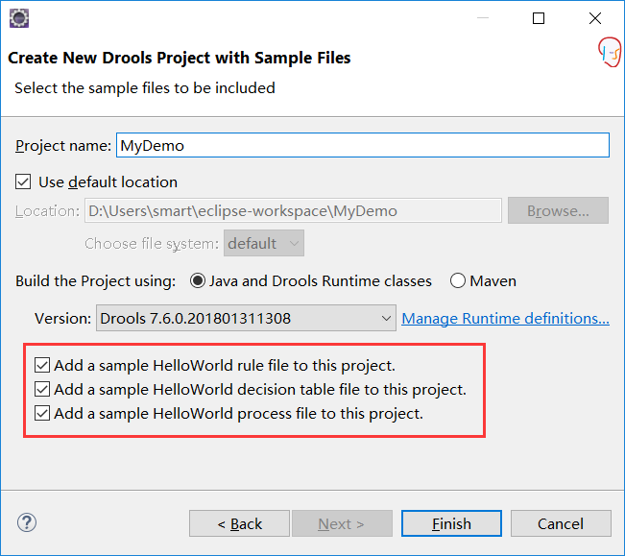This screenshot has height=556, width=625.
Task: Click the Eclipse gear icon in title bar
Action: pyautogui.click(x=19, y=18)
